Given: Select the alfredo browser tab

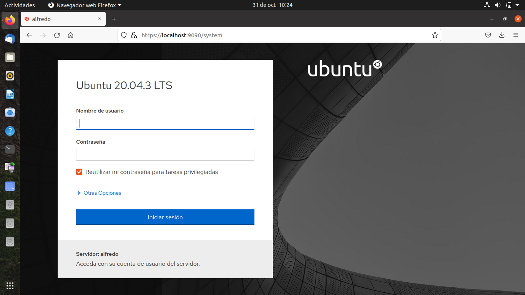Looking at the screenshot, I should pyautogui.click(x=63, y=19).
